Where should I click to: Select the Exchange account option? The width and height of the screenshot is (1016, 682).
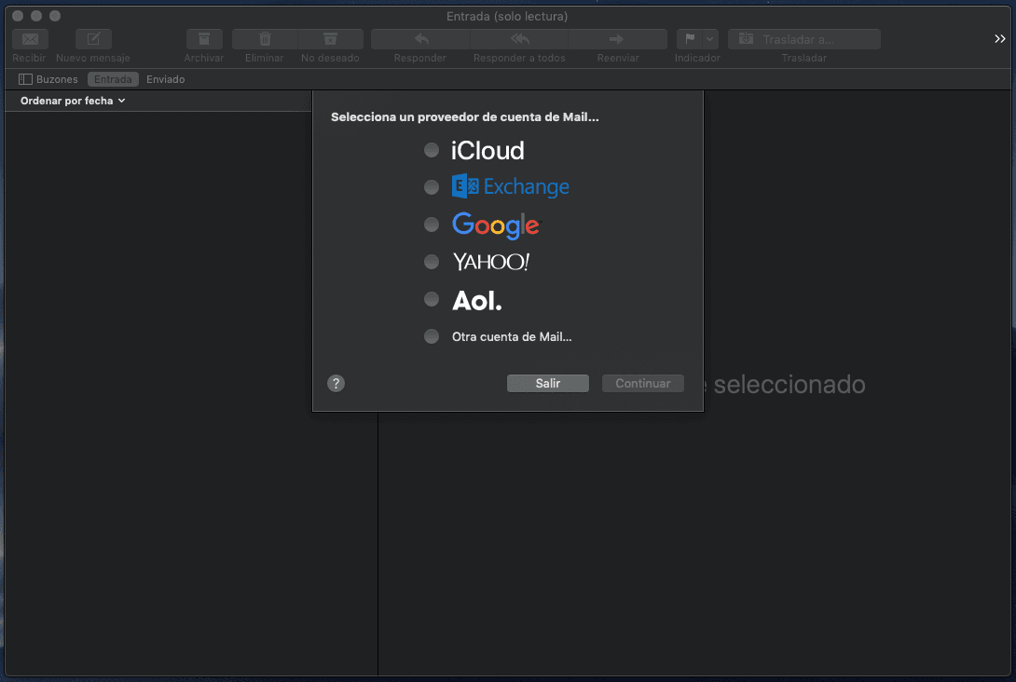pyautogui.click(x=431, y=187)
